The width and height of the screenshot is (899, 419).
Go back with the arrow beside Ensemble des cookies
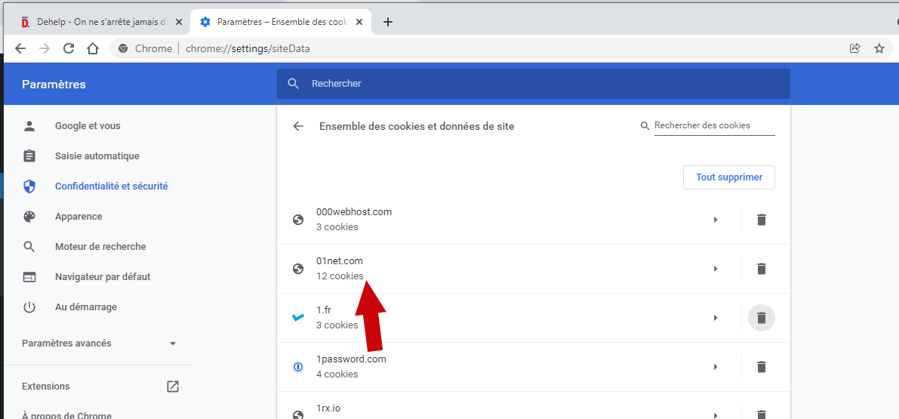point(298,126)
